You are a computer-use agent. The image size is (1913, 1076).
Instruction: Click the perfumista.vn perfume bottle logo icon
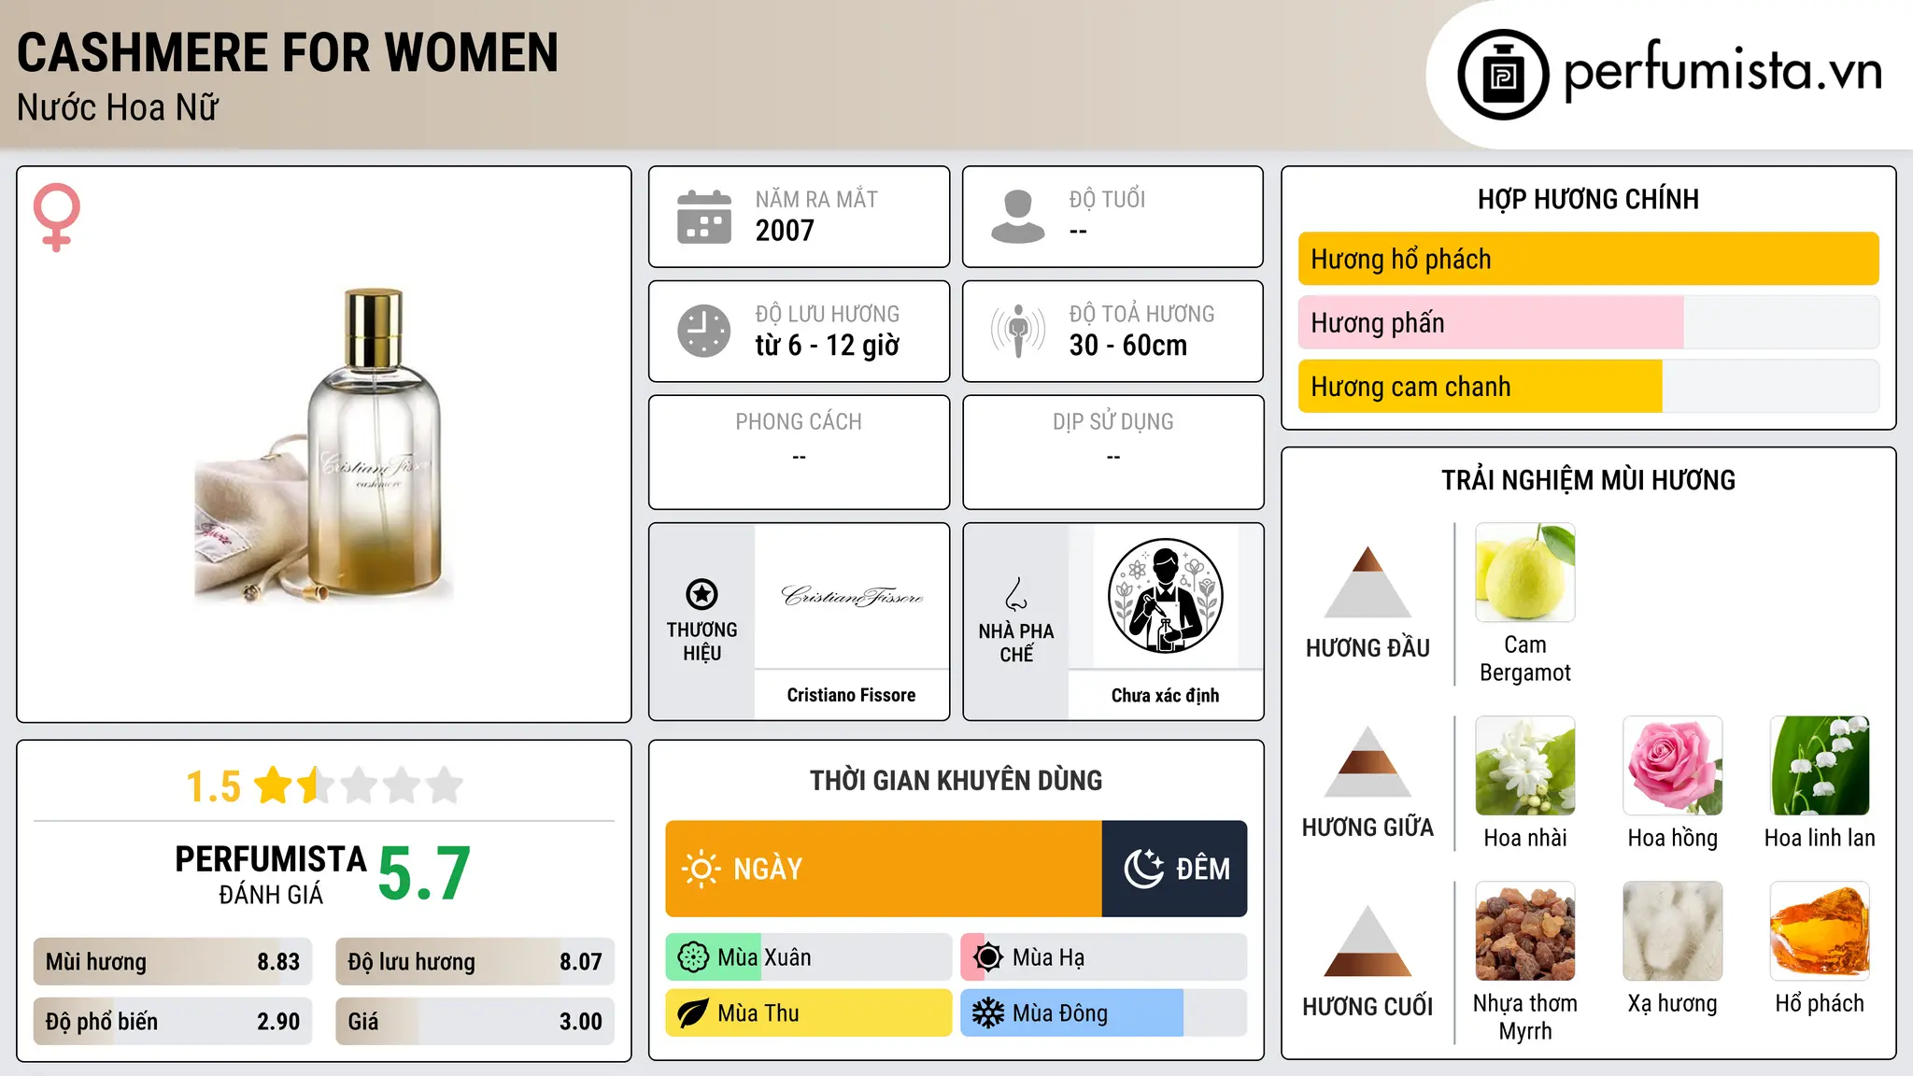click(1503, 75)
